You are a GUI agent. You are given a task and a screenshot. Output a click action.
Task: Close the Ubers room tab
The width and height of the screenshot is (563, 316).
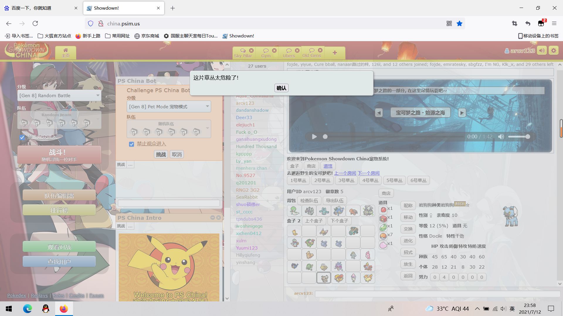coord(297,50)
